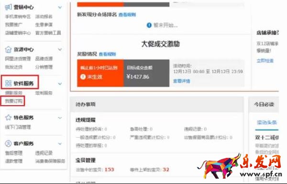The image size is (287, 184).
Task: Click the blue info icon beside 暂未开始
Action: 149,25
